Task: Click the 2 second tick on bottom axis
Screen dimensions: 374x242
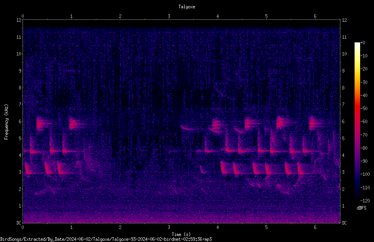Action: [x=120, y=227]
